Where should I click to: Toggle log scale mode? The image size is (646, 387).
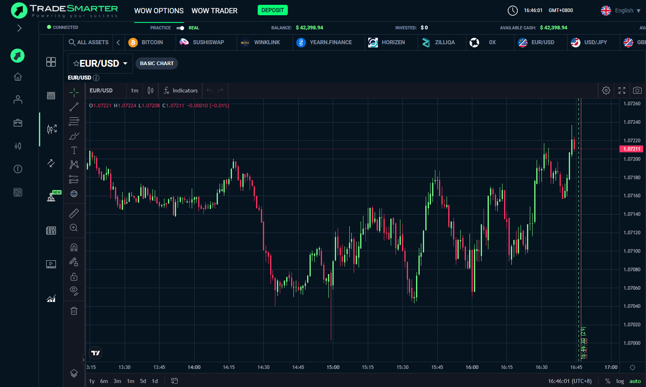pyautogui.click(x=620, y=381)
